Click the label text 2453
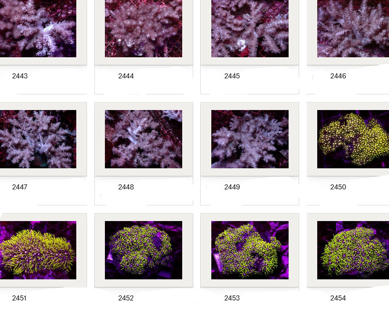This screenshot has height=314, width=389. coord(232,298)
